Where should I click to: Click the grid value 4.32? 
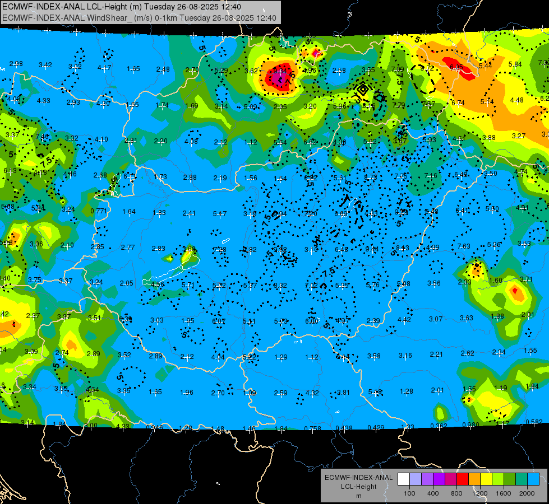point(312,393)
